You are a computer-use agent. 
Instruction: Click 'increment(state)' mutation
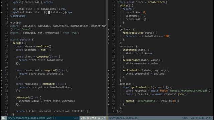click(134, 50)
